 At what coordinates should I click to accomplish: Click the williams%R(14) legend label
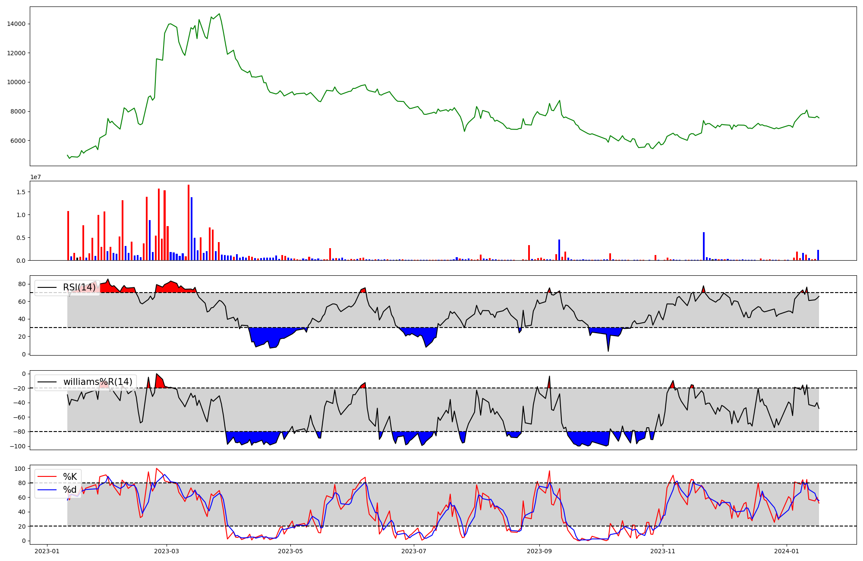98,382
